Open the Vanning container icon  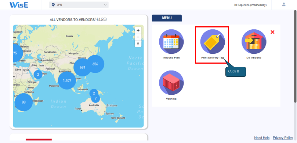[x=171, y=83]
